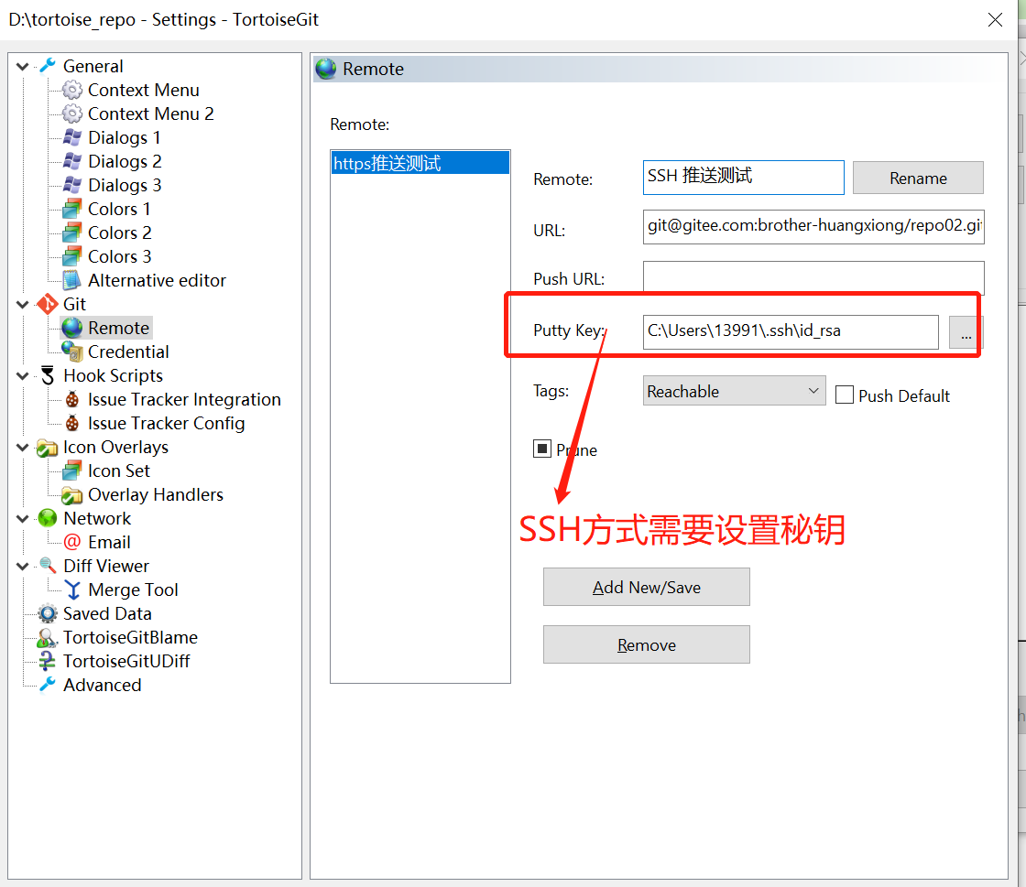Screen dimensions: 1026x887
Task: Click the Icon Overlays folder icon
Action: tap(47, 448)
